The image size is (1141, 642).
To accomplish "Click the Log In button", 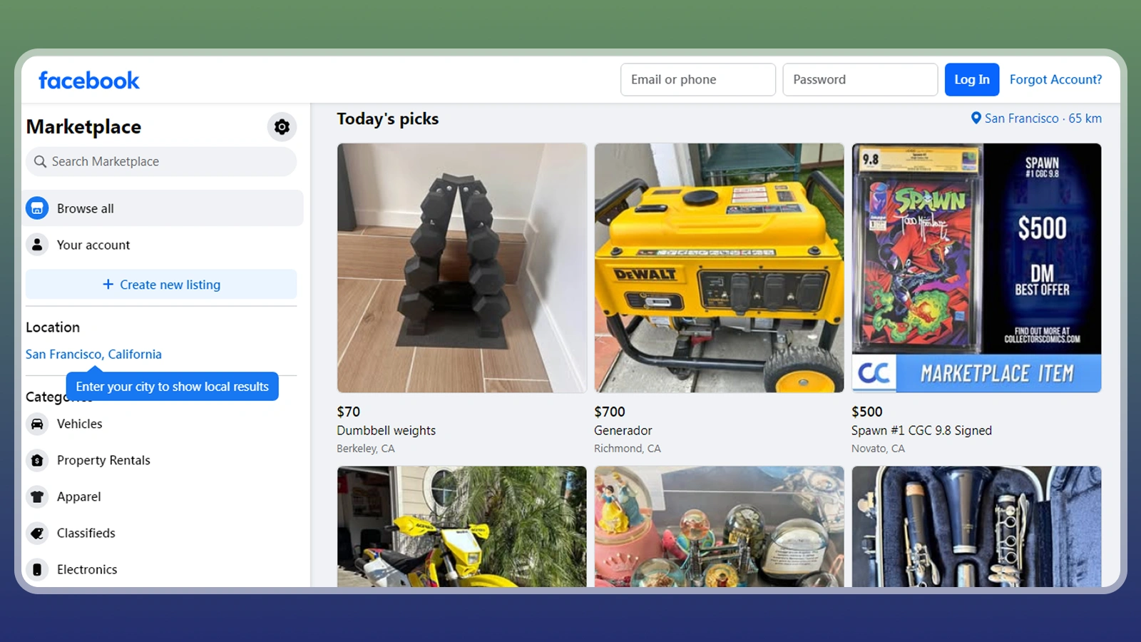I will 972,80.
